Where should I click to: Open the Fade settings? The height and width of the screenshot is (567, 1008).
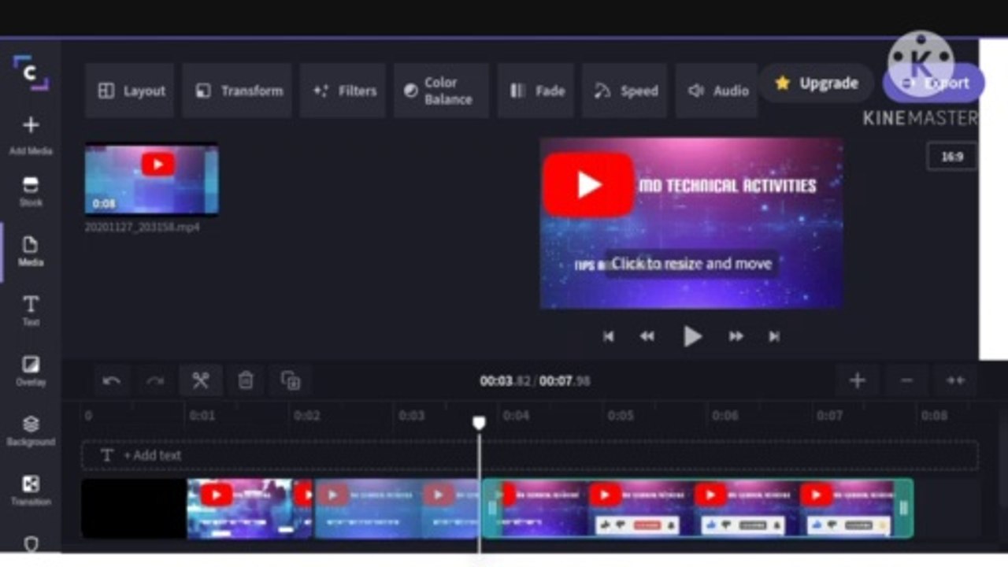coord(535,91)
